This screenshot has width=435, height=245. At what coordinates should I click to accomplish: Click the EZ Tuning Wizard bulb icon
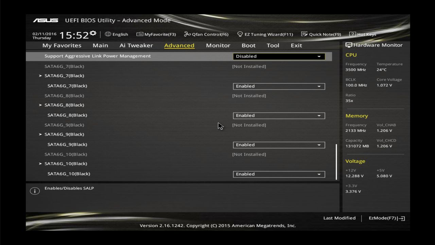[240, 34]
